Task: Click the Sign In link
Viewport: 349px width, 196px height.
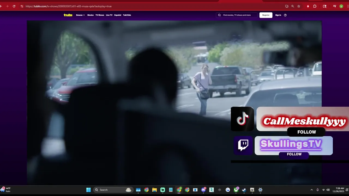Action: tap(278, 15)
